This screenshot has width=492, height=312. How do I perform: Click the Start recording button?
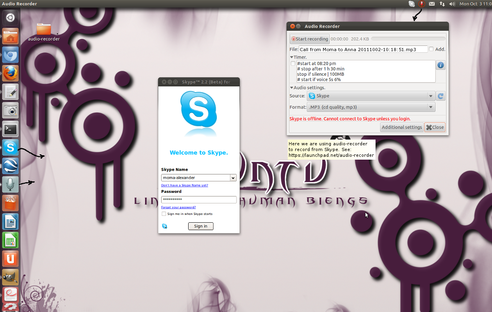310,39
